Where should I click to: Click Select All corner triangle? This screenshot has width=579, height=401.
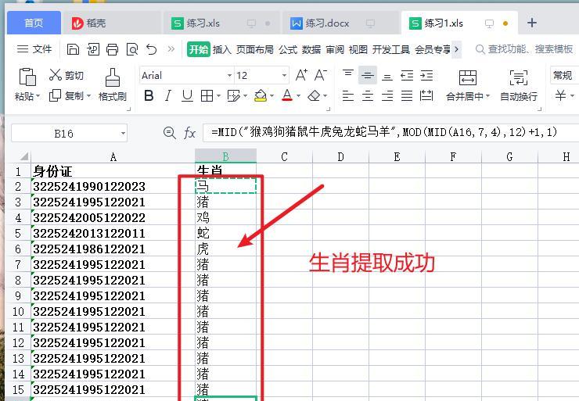tap(23, 156)
